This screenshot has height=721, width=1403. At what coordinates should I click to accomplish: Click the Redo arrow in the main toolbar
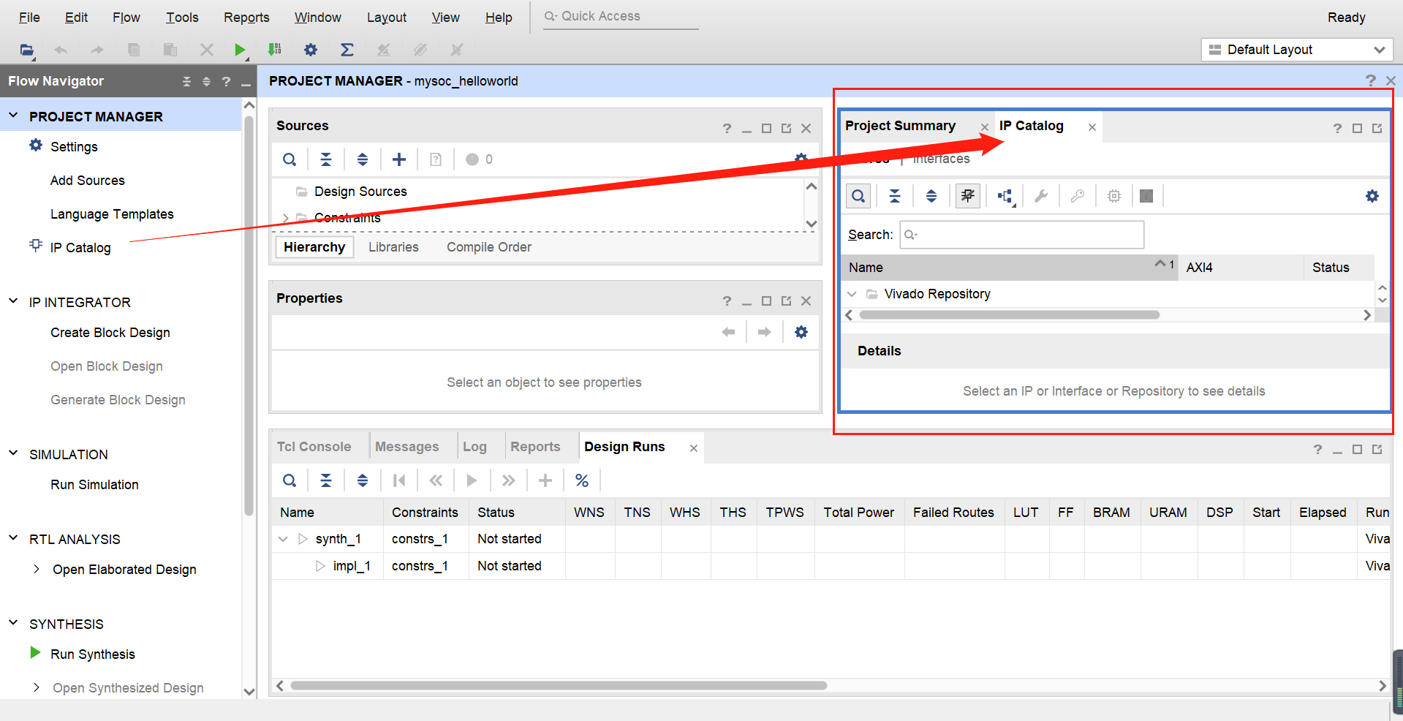point(97,50)
